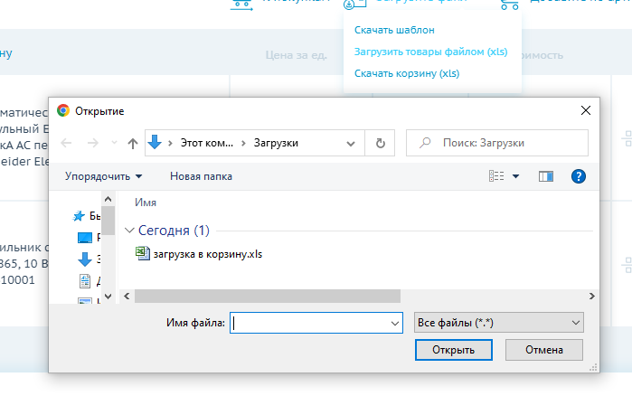Click the sidebar vertical scrollbar thumb
This screenshot has width=632, height=396.
click(x=108, y=221)
